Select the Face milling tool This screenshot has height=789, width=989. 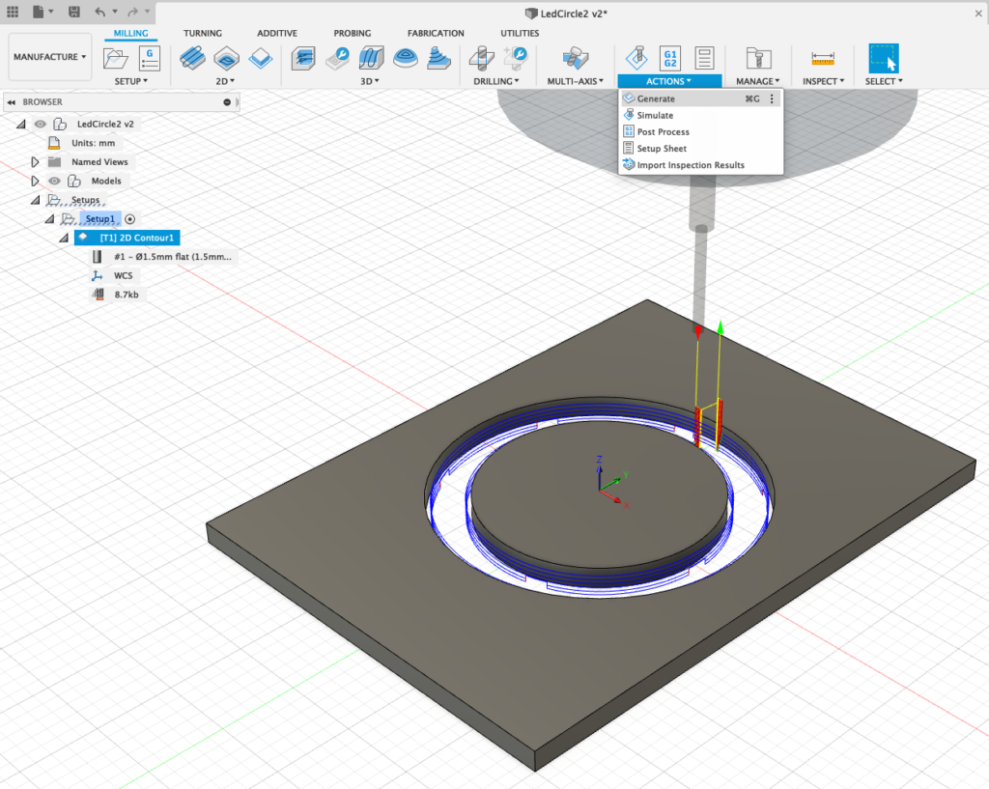coord(261,59)
